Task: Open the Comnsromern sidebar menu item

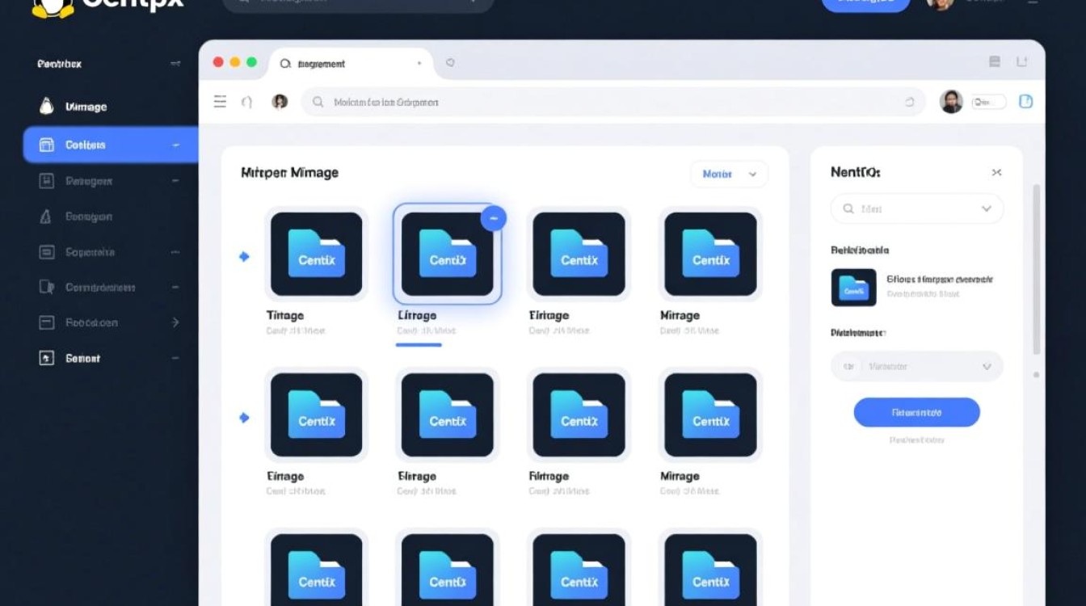Action: [110, 288]
